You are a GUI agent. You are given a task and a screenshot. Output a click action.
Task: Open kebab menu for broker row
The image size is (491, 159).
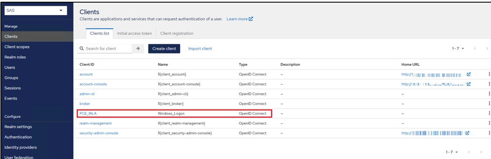[x=489, y=103]
